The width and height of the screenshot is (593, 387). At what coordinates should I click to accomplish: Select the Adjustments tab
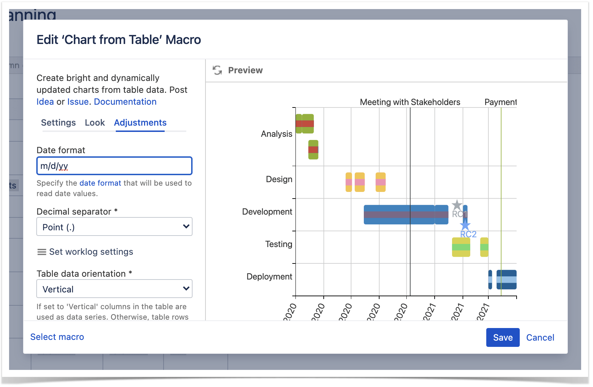click(140, 123)
